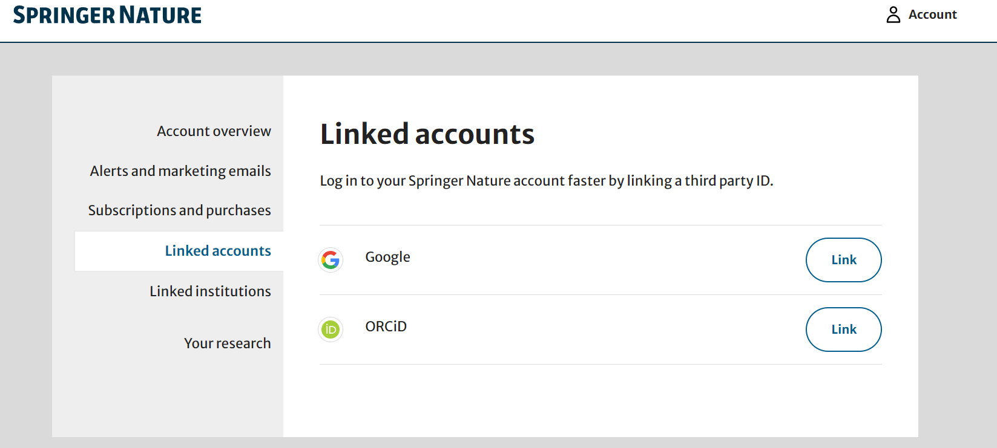Viewport: 997px width, 448px height.
Task: Click the Google logo icon
Action: (x=331, y=260)
